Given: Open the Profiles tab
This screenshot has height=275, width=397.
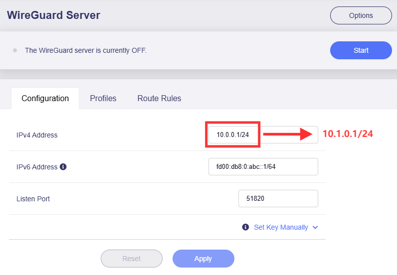Looking at the screenshot, I should 103,99.
